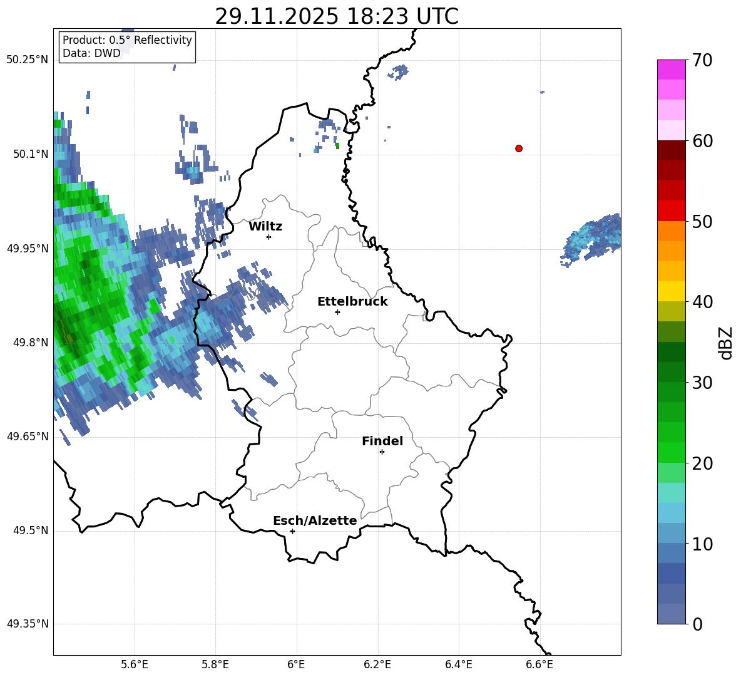Click the magenta swatch atop the colorbar
The image size is (741, 677).
tap(672, 70)
